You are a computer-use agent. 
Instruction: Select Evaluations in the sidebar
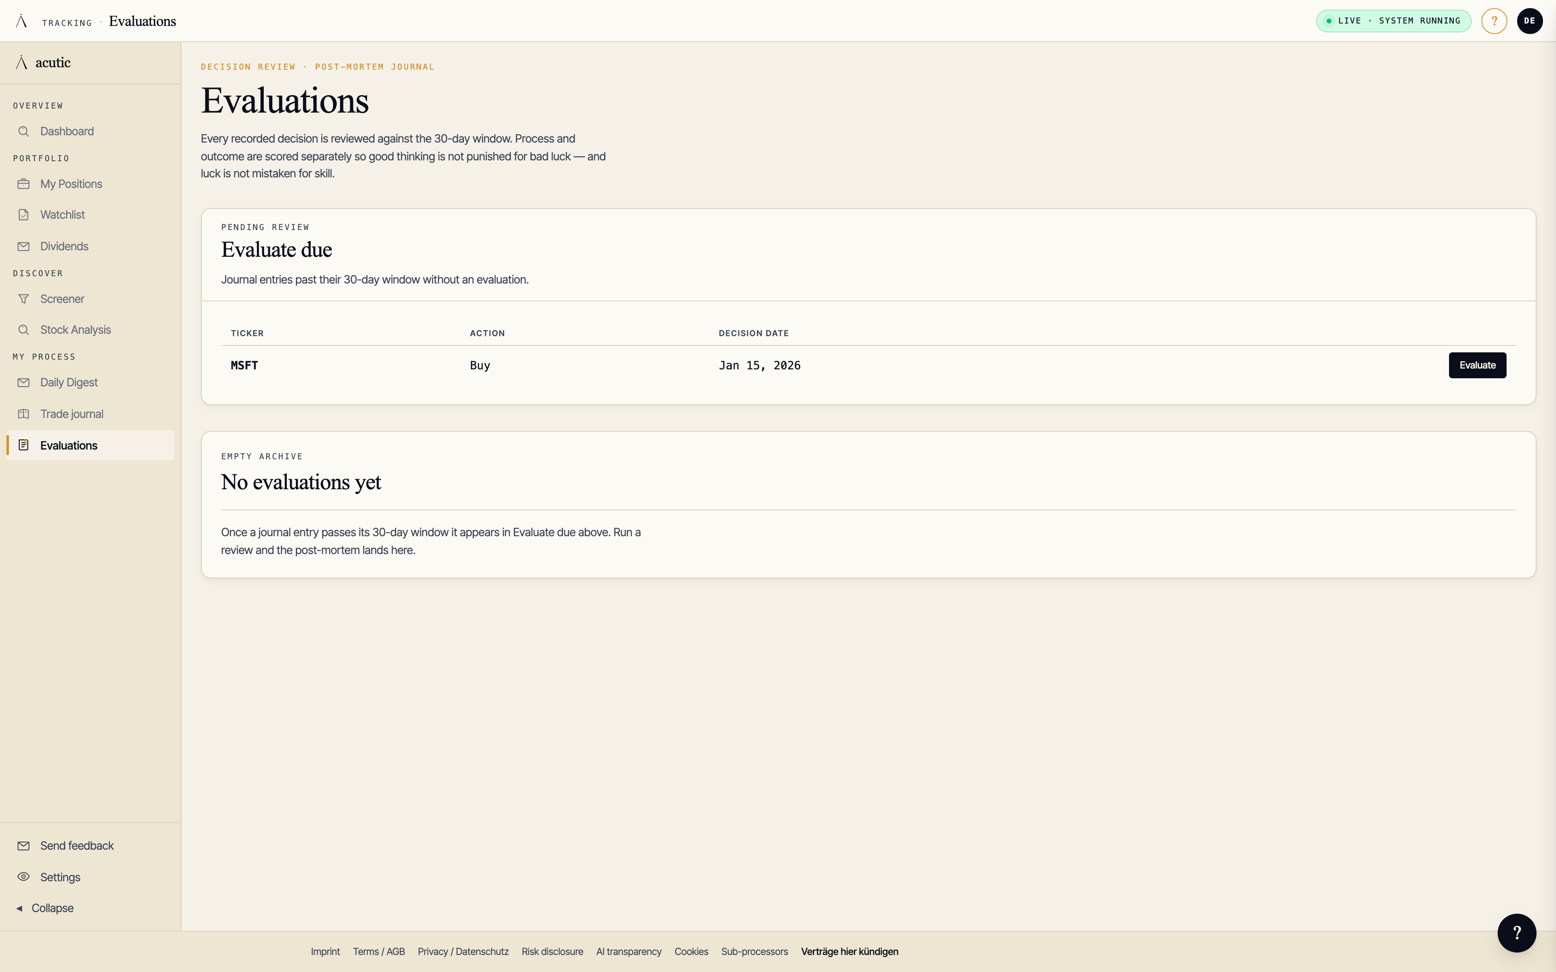(90, 445)
